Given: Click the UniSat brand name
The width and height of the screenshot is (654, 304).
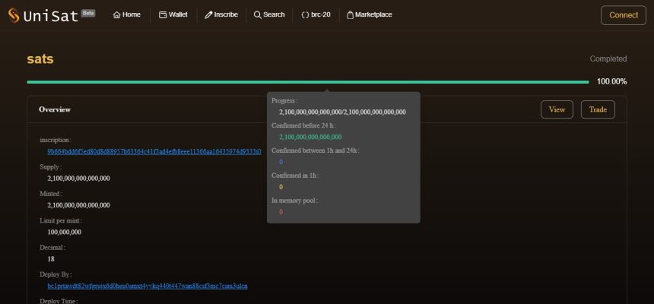Looking at the screenshot, I should pyautogui.click(x=51, y=16).
